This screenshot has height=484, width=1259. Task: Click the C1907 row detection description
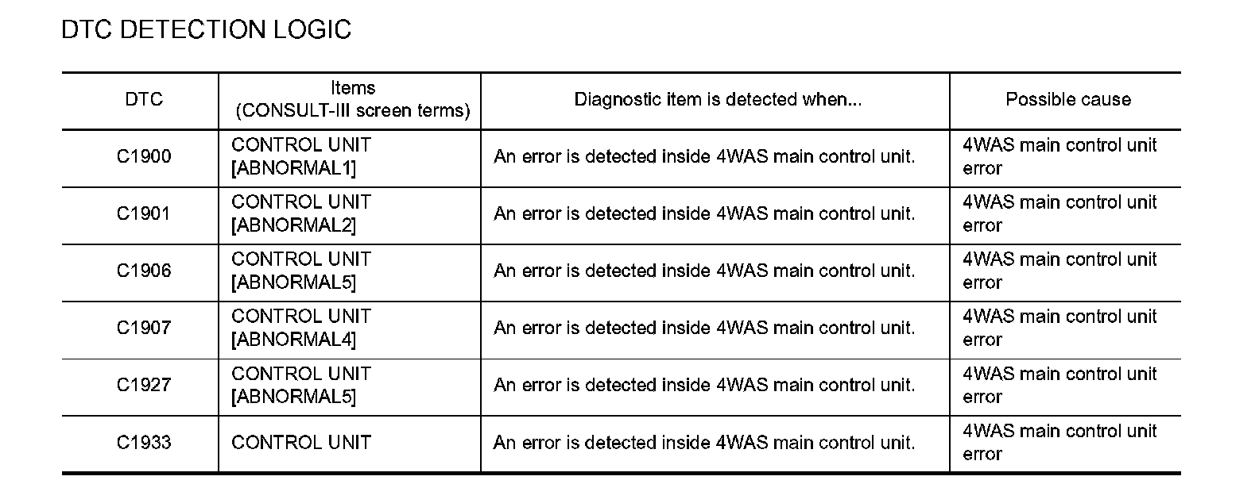pyautogui.click(x=704, y=328)
